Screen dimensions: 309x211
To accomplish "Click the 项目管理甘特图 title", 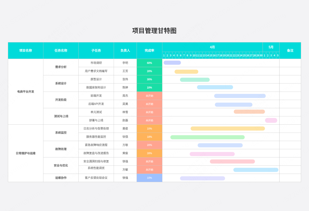I will pos(154,31).
